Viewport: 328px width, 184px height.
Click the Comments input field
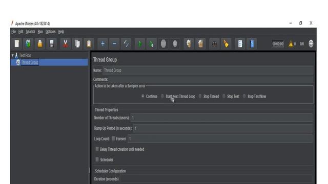(x=211, y=79)
